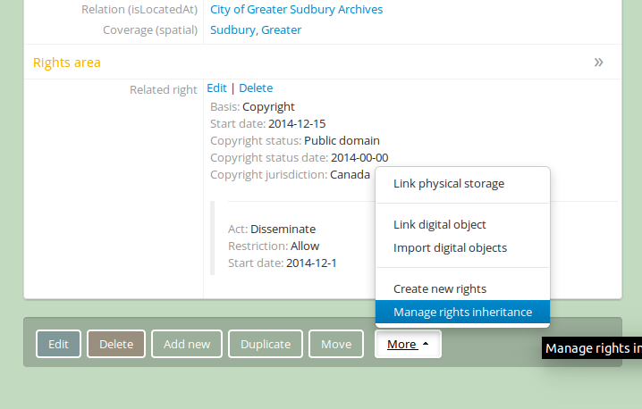
Task: Click the Edit link for Related right
Action: tap(216, 88)
